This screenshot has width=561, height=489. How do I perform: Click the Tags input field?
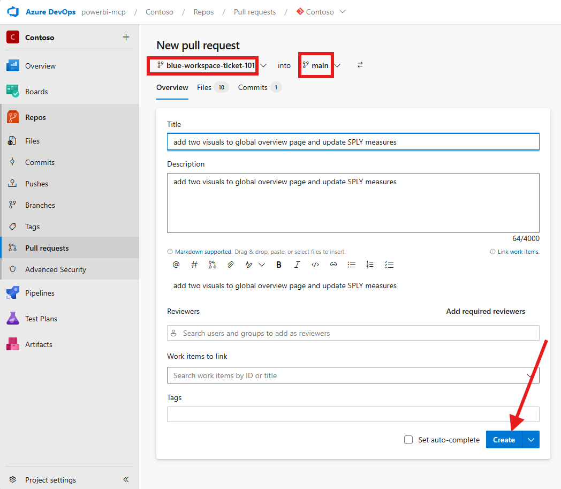(353, 414)
